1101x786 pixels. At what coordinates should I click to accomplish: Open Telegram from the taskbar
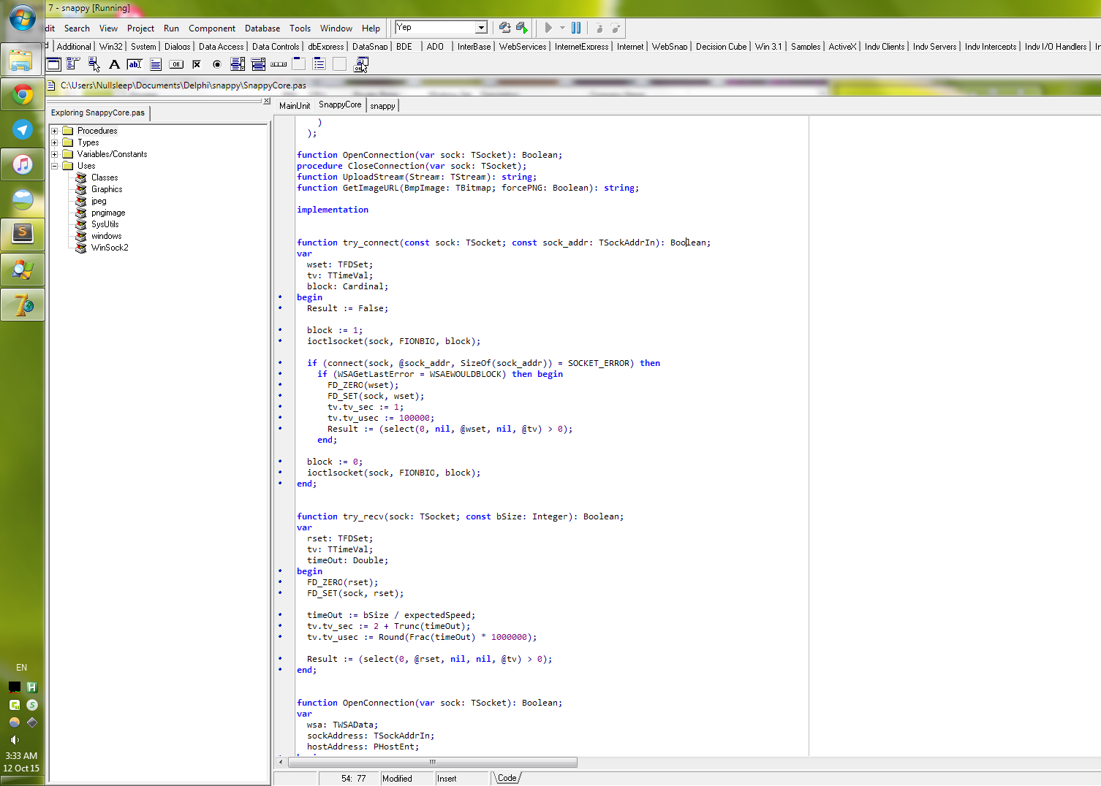pyautogui.click(x=23, y=129)
